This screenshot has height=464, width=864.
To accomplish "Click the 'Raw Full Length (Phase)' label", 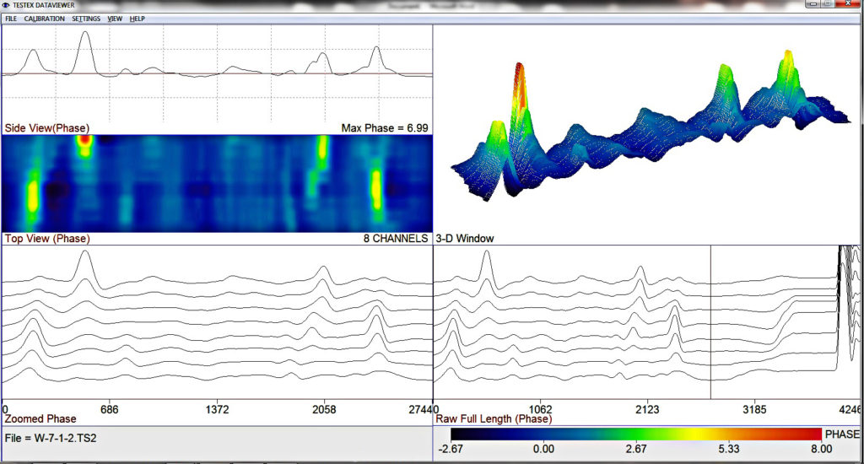I will [494, 418].
